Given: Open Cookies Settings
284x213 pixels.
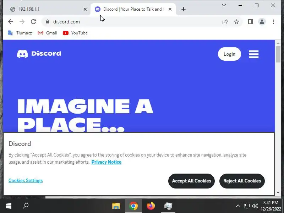Looking at the screenshot, I should [26, 181].
